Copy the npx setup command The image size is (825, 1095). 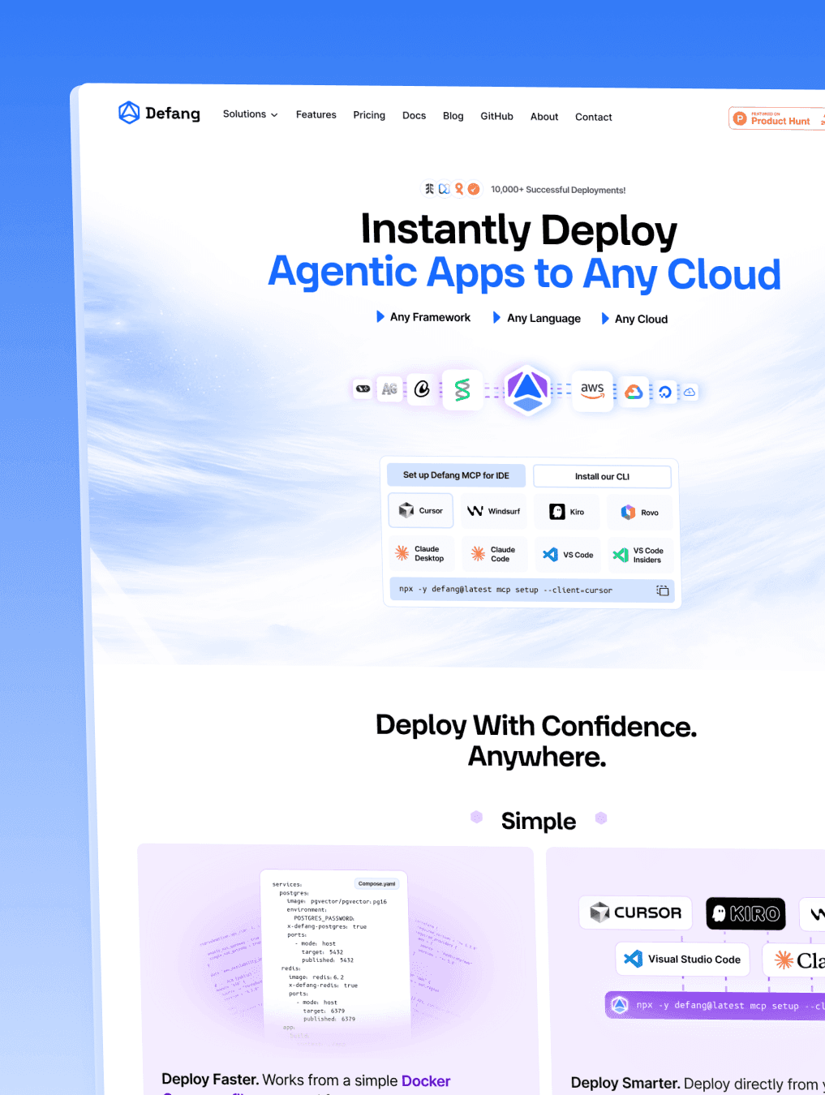click(663, 590)
